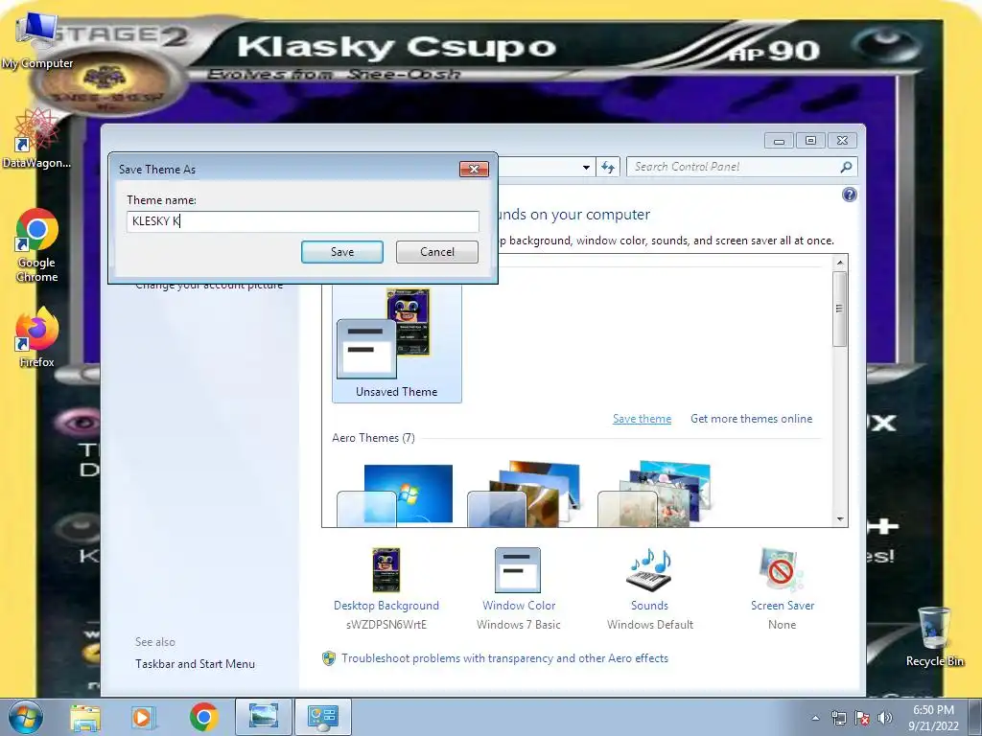Click Save in Save Theme As dialog
Screen dimensions: 982x736
342,252
